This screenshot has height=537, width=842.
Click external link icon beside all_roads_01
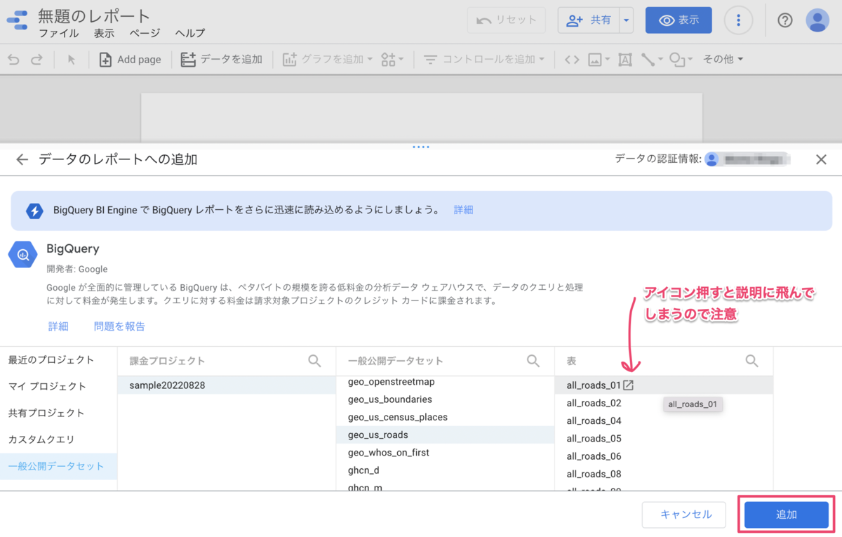pos(629,385)
